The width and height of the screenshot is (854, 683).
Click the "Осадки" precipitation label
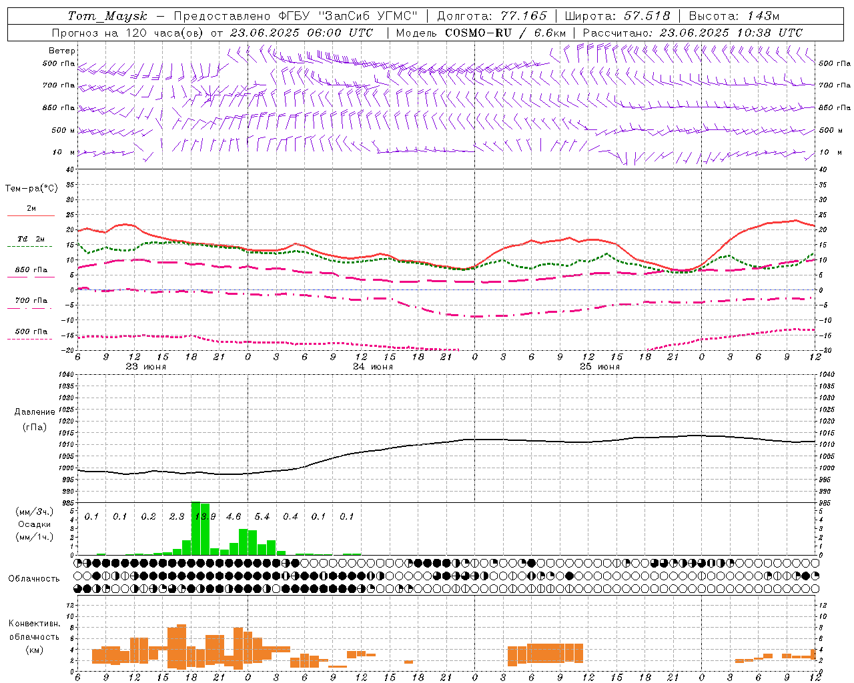click(x=35, y=524)
